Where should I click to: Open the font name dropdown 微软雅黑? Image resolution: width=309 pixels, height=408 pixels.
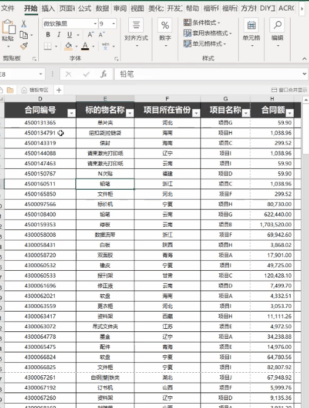click(x=95, y=24)
